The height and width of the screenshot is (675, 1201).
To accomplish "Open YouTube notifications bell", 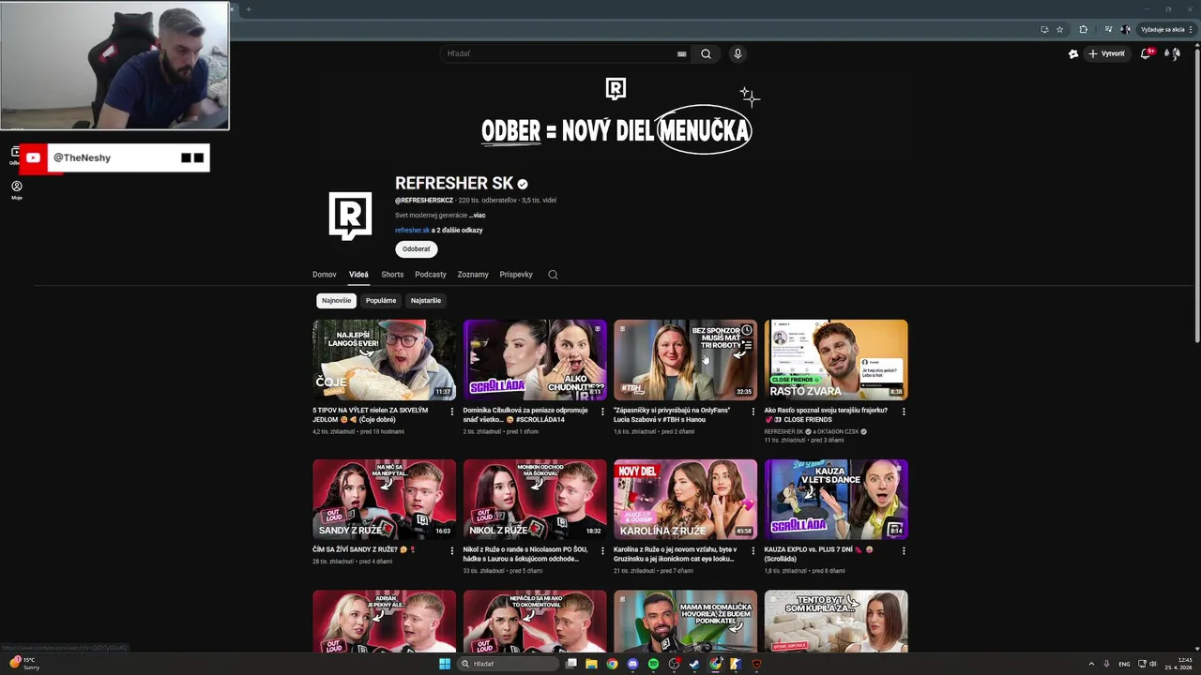I will point(1146,53).
